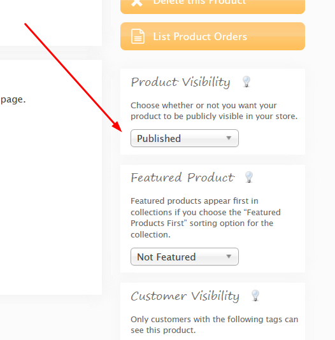Click the red arrow annotation head
335x340 pixels.
(x=118, y=127)
